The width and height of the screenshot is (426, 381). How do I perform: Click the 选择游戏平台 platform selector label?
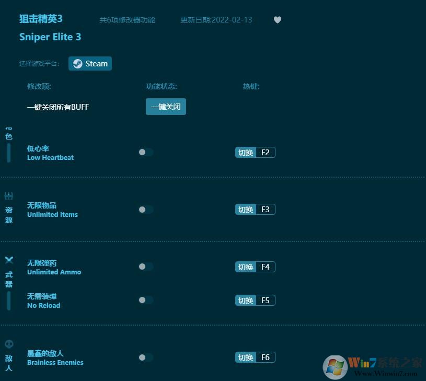[39, 63]
